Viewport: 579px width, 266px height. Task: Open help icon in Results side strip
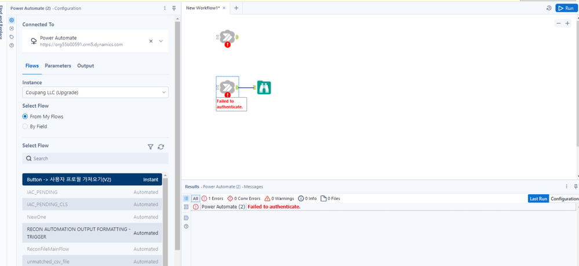point(186,226)
